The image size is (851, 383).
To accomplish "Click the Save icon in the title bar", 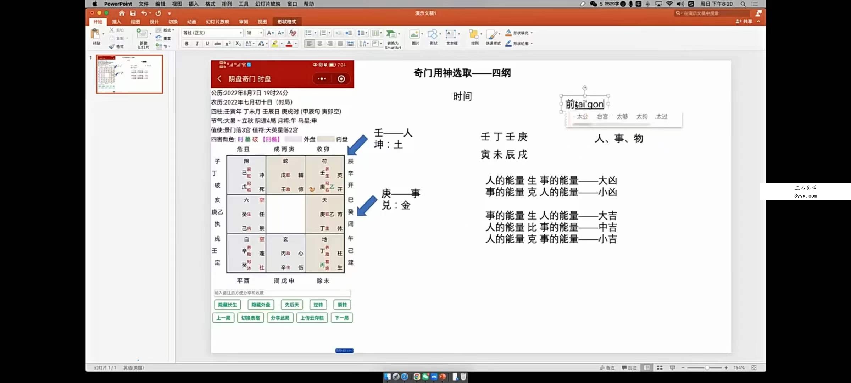I will (x=133, y=13).
